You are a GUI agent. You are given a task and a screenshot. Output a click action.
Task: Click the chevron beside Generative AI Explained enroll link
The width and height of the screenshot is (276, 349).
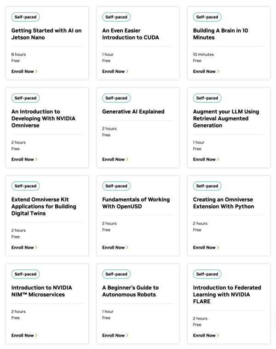127,159
